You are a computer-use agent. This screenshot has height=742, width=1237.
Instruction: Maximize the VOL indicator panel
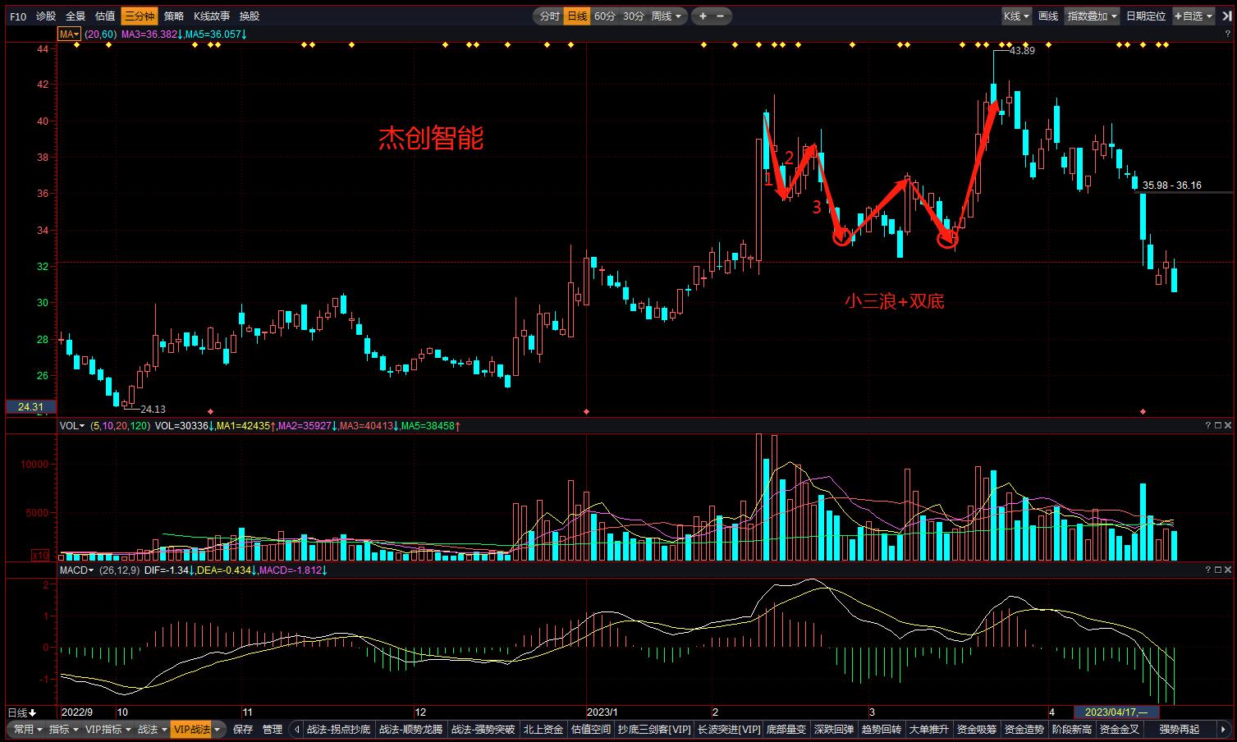click(x=1217, y=426)
